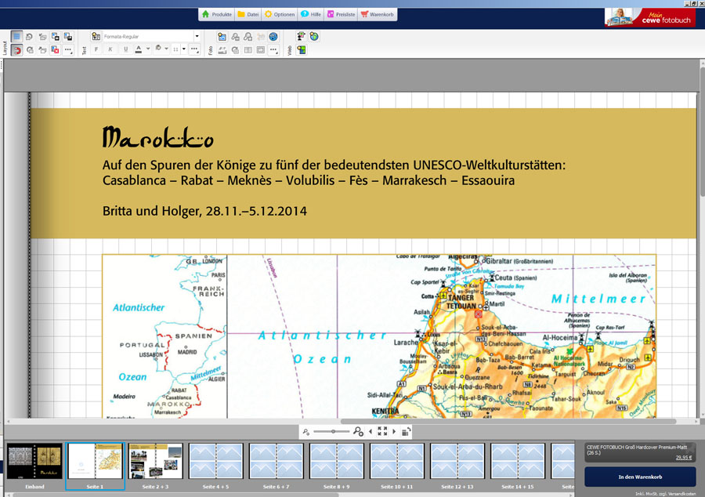
Task: Open the Produkte menu
Action: [216, 14]
